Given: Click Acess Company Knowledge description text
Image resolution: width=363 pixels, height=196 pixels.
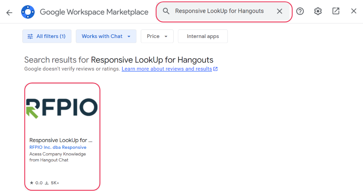Looking at the screenshot, I should point(58,157).
